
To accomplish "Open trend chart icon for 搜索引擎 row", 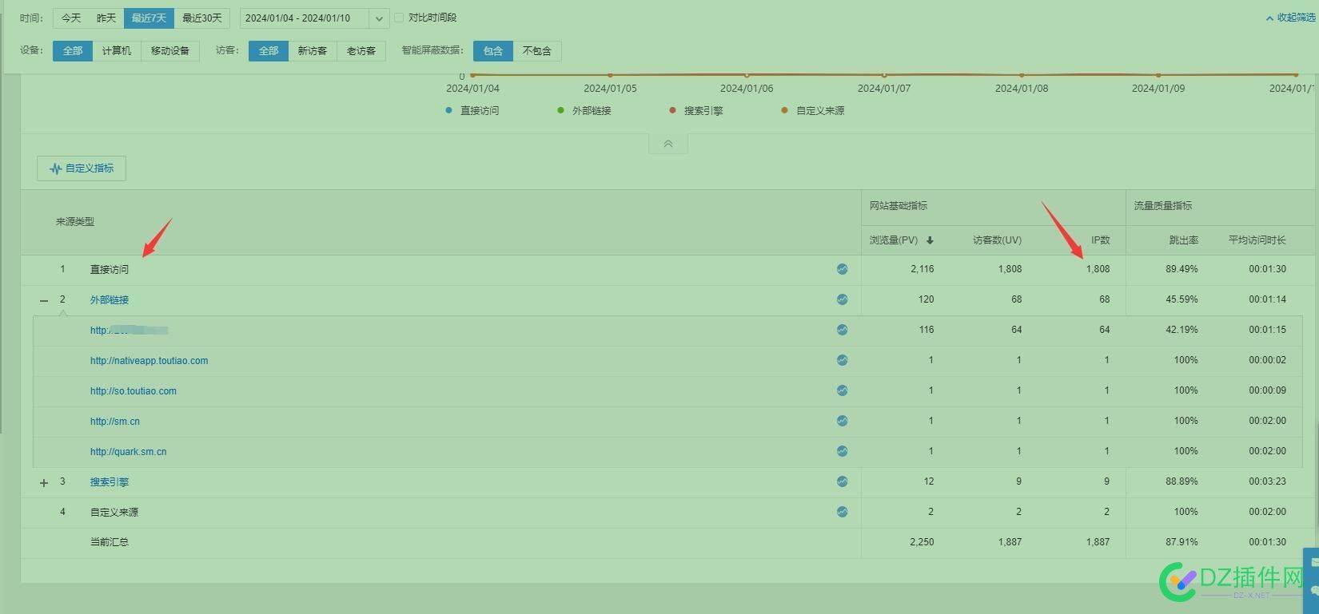I will [842, 481].
